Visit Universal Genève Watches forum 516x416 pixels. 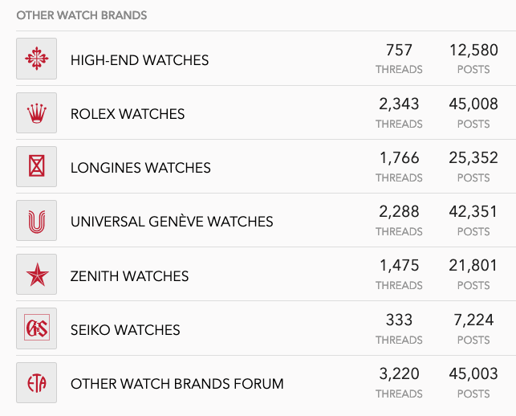click(x=172, y=222)
